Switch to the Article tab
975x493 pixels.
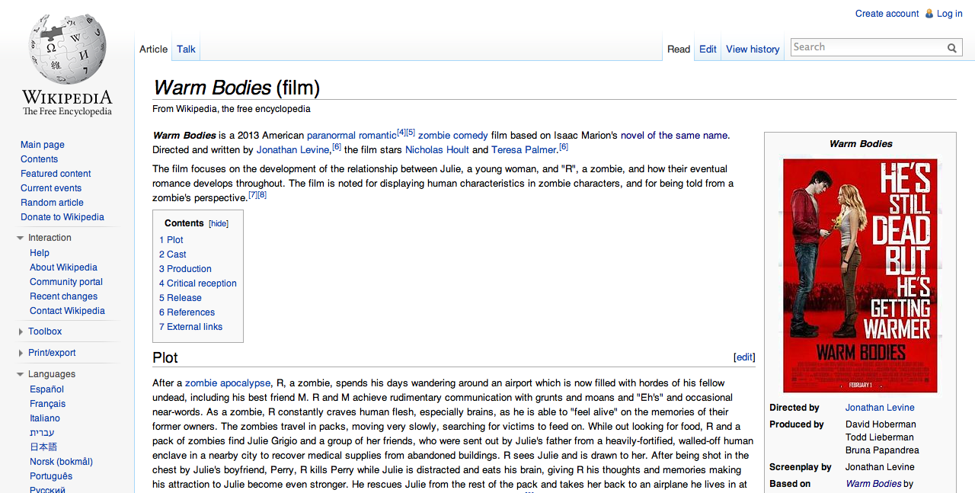point(153,49)
